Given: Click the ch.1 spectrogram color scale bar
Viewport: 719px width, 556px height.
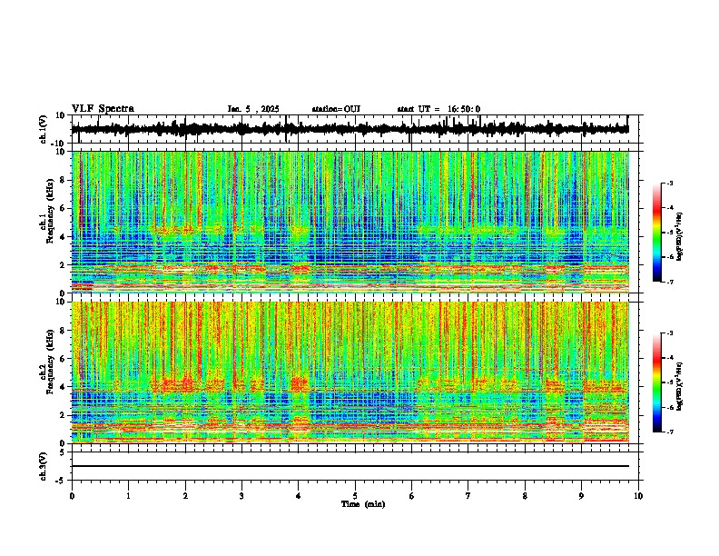Looking at the screenshot, I should (x=656, y=233).
